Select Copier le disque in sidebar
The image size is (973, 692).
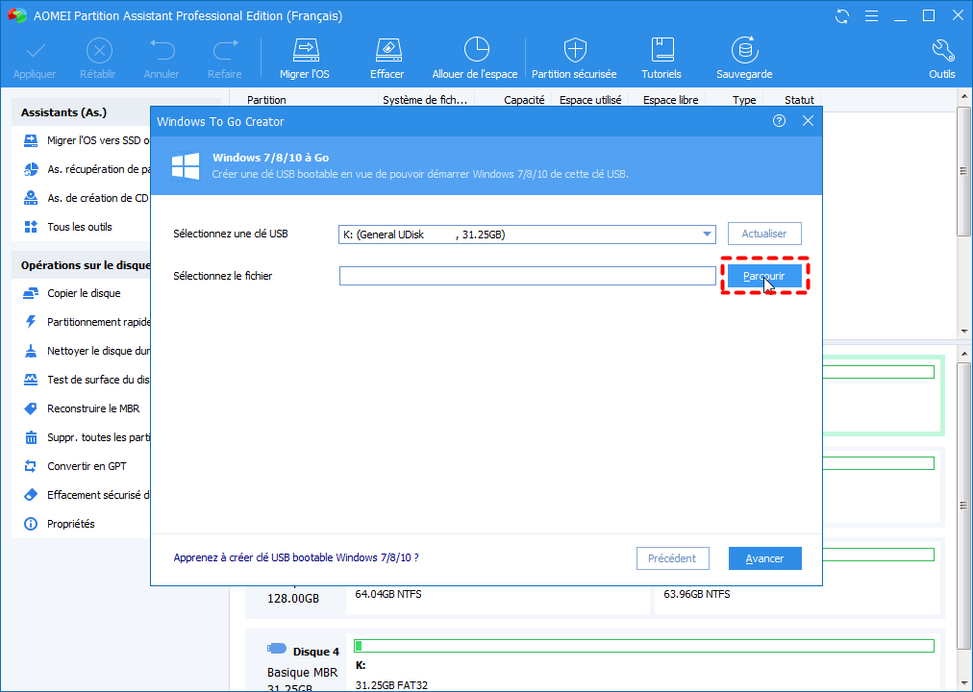(x=84, y=293)
